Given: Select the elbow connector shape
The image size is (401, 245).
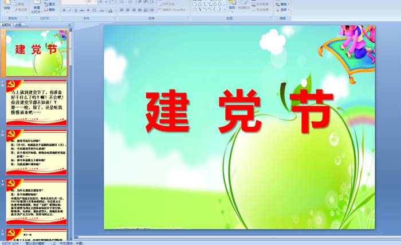Looking at the screenshot, I should 205,5.
